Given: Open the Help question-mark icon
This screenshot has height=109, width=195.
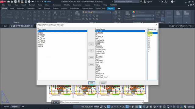Looking at the screenshot, I should 172,2.
